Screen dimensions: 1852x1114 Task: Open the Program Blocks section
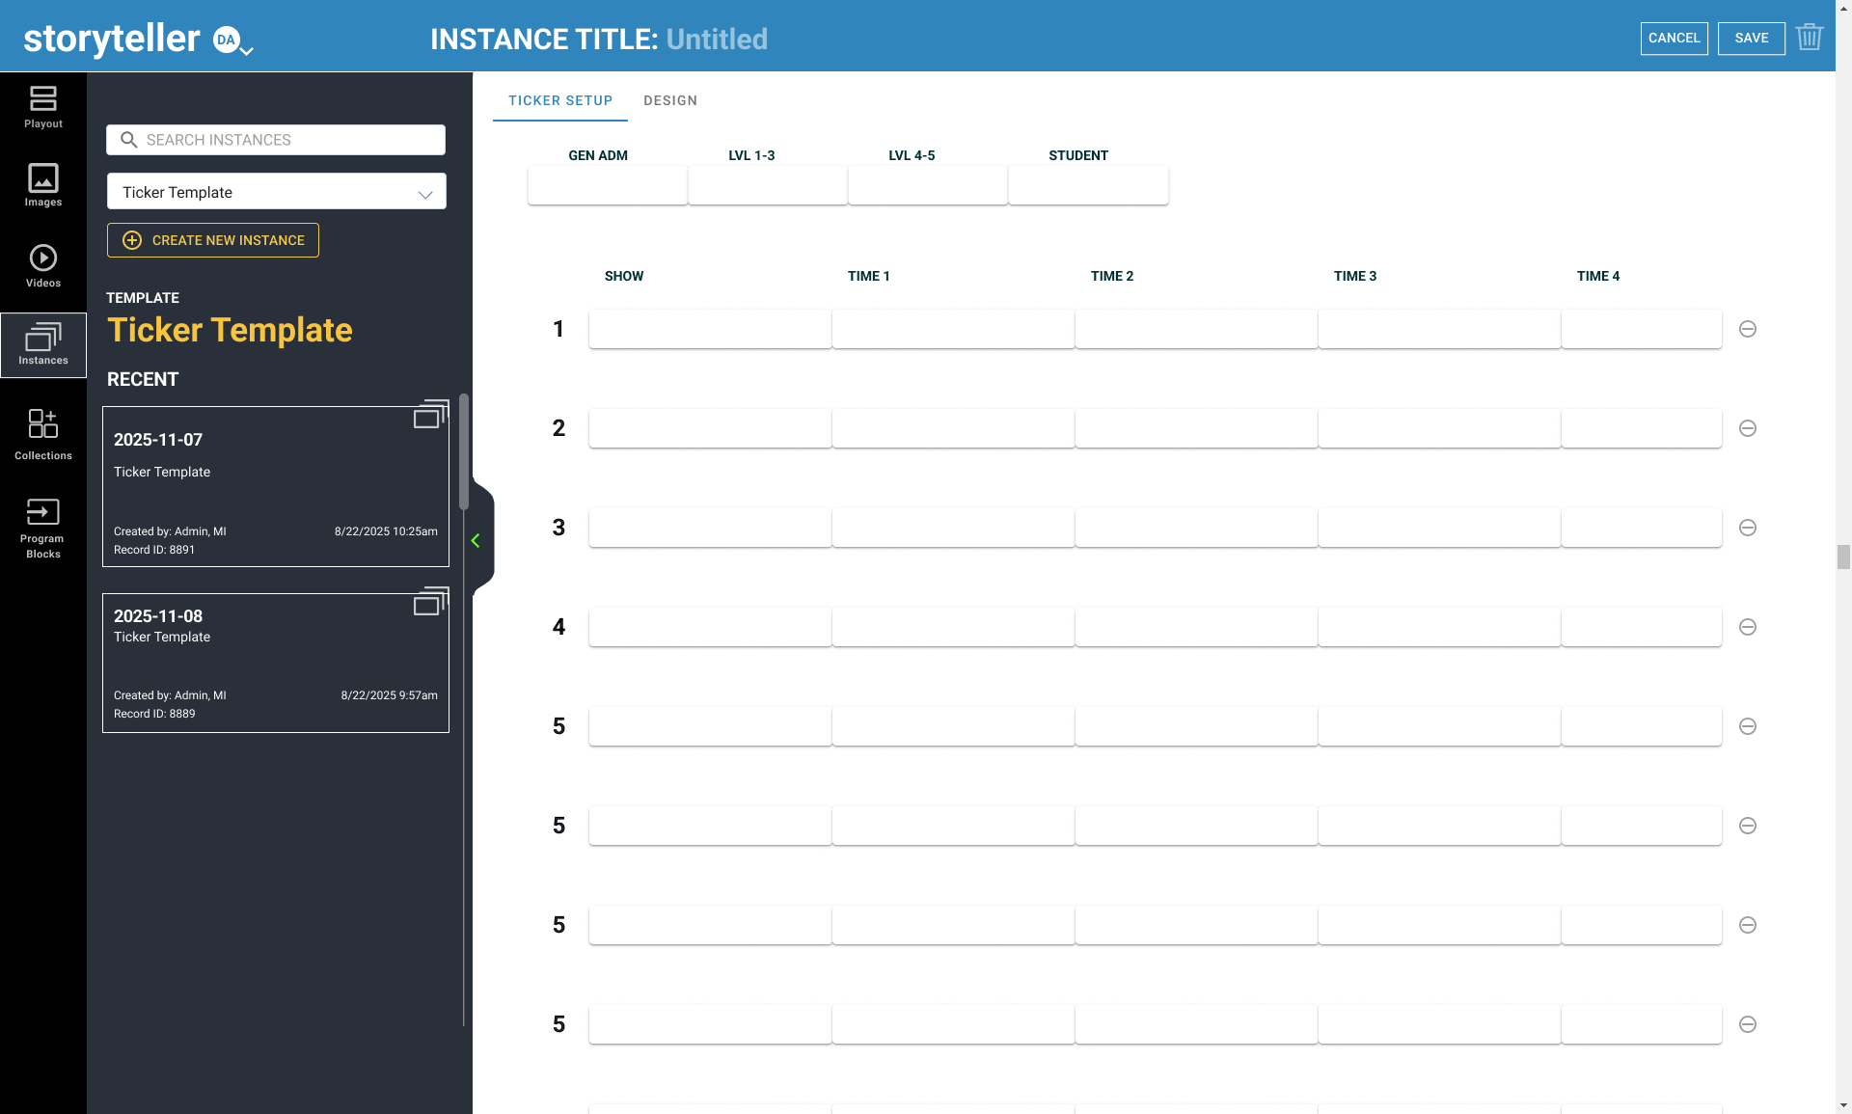[x=42, y=526]
